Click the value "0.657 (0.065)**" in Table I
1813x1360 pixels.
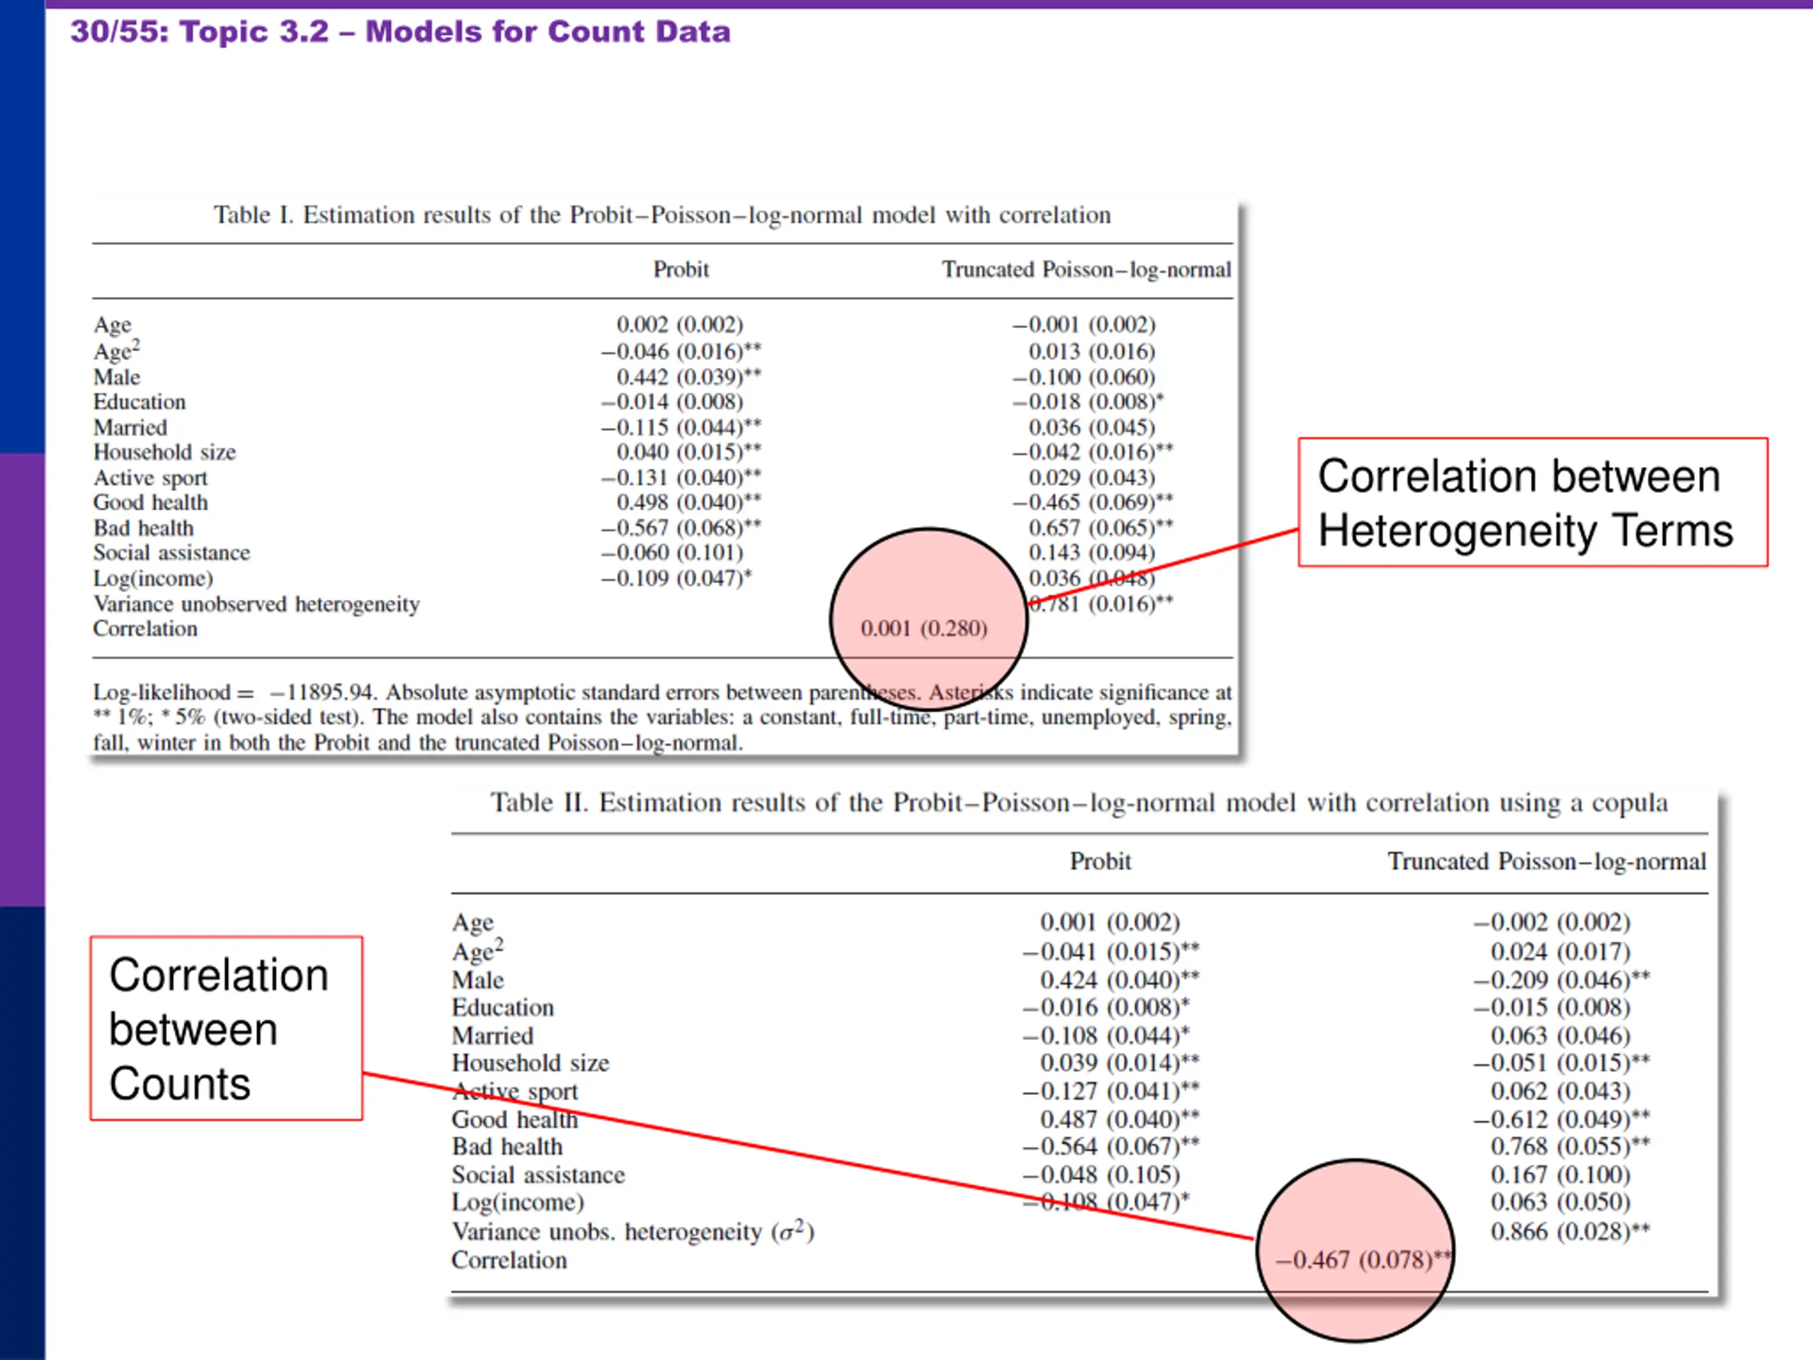tap(1101, 528)
